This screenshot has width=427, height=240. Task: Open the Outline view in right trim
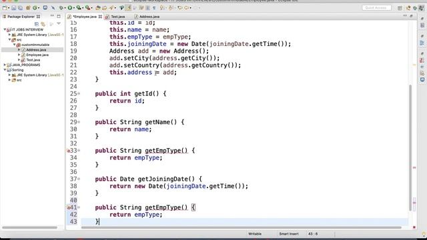click(422, 43)
